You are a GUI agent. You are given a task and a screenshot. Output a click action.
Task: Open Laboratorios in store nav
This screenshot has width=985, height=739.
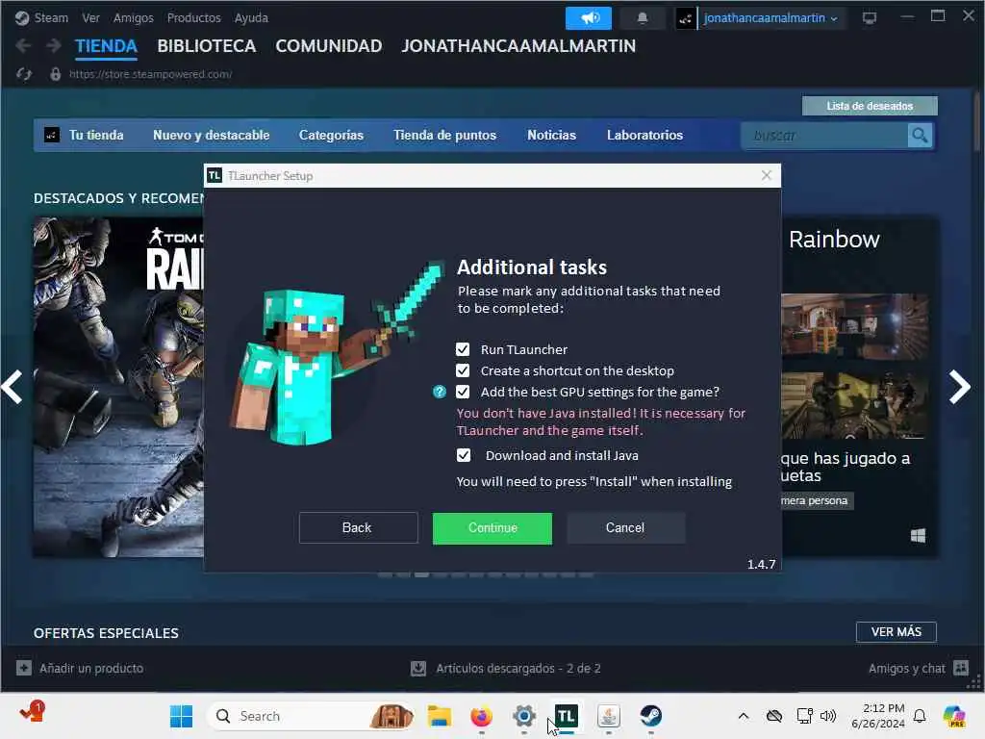pos(644,135)
